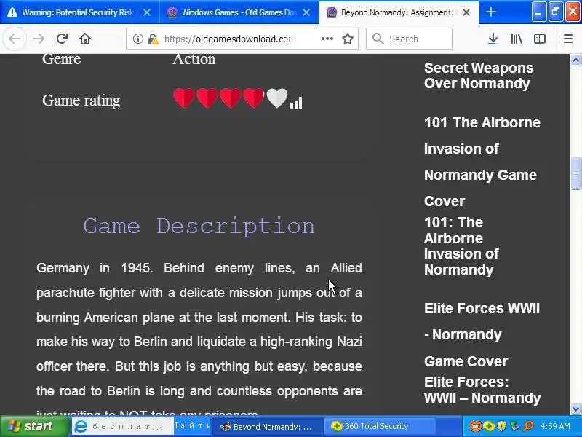Close the Windows Games tab
The width and height of the screenshot is (582, 437).
pyautogui.click(x=306, y=12)
